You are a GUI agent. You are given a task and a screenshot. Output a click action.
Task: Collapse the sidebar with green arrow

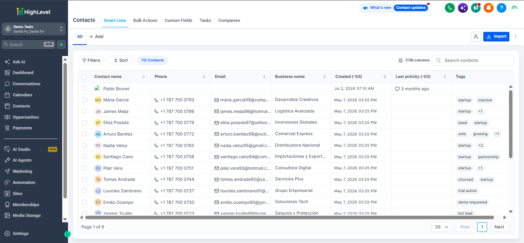[x=67, y=234]
